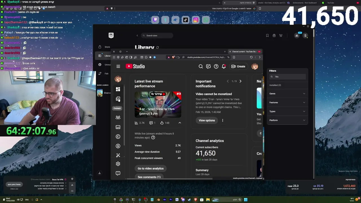Open Epic gift icon

click(274, 36)
